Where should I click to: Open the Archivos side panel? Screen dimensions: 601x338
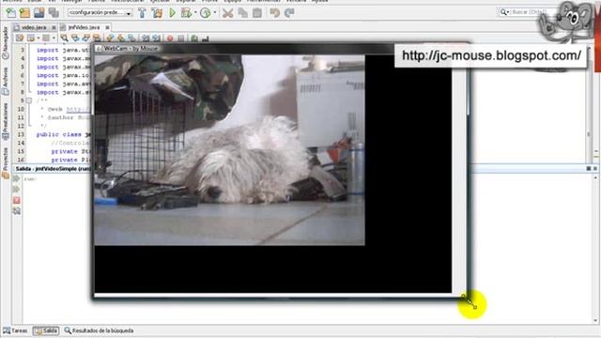point(5,82)
